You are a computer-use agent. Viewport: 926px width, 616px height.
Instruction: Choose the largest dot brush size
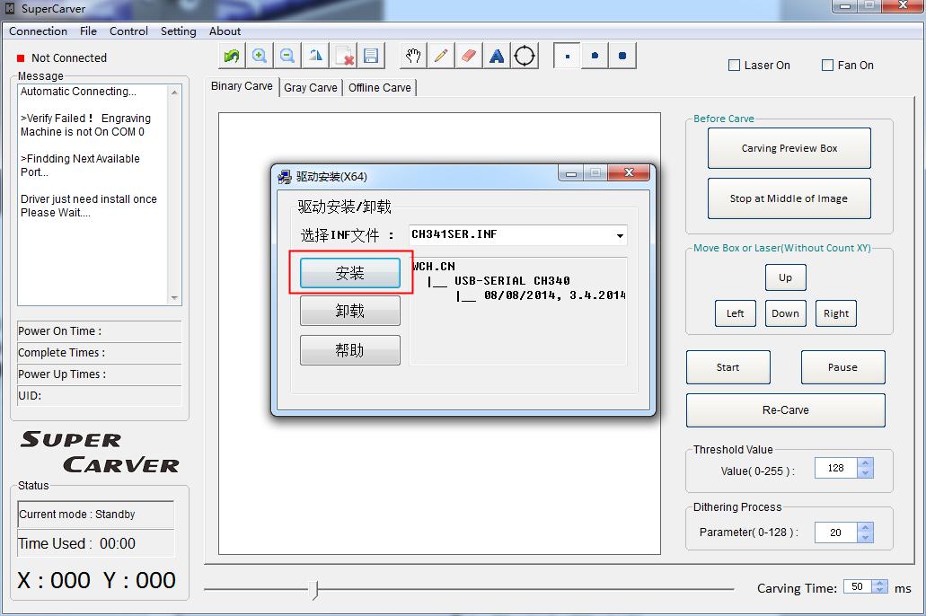click(622, 56)
